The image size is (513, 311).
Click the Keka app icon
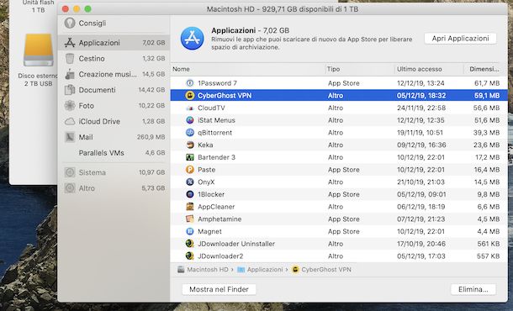[x=190, y=145]
